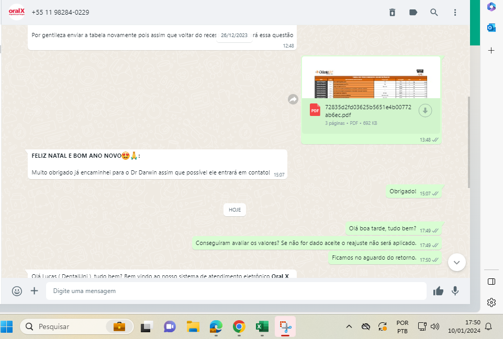
Task: Open the OralX contact profile picture
Action: click(16, 12)
